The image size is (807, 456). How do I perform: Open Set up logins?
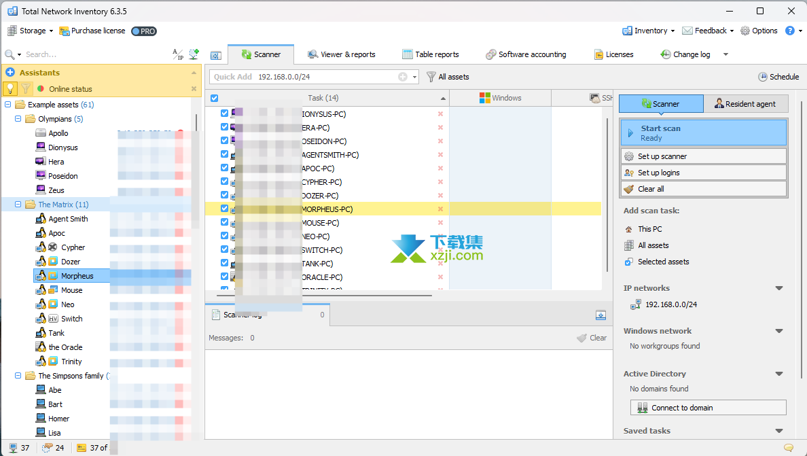pyautogui.click(x=704, y=173)
